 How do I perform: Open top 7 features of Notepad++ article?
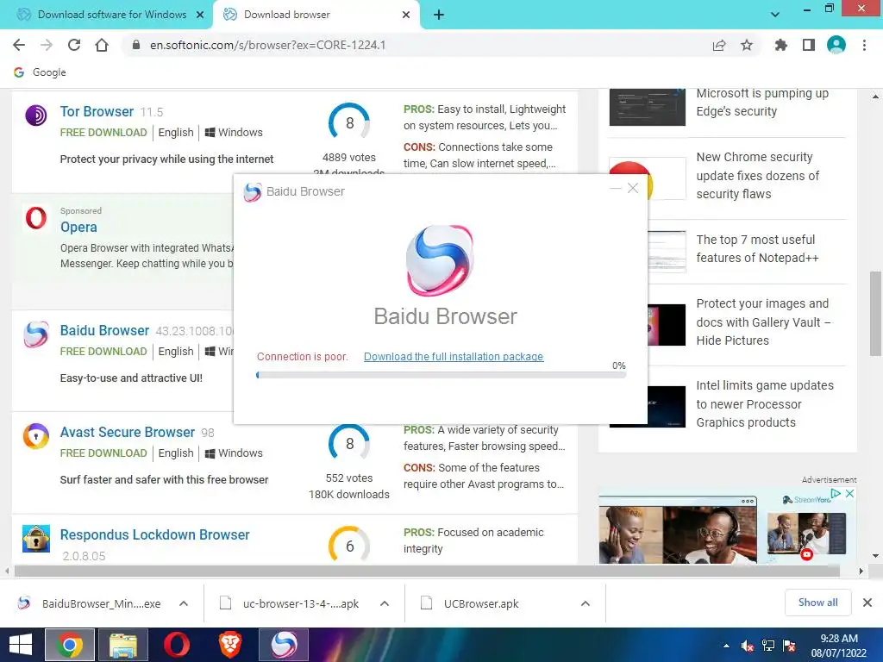point(757,248)
